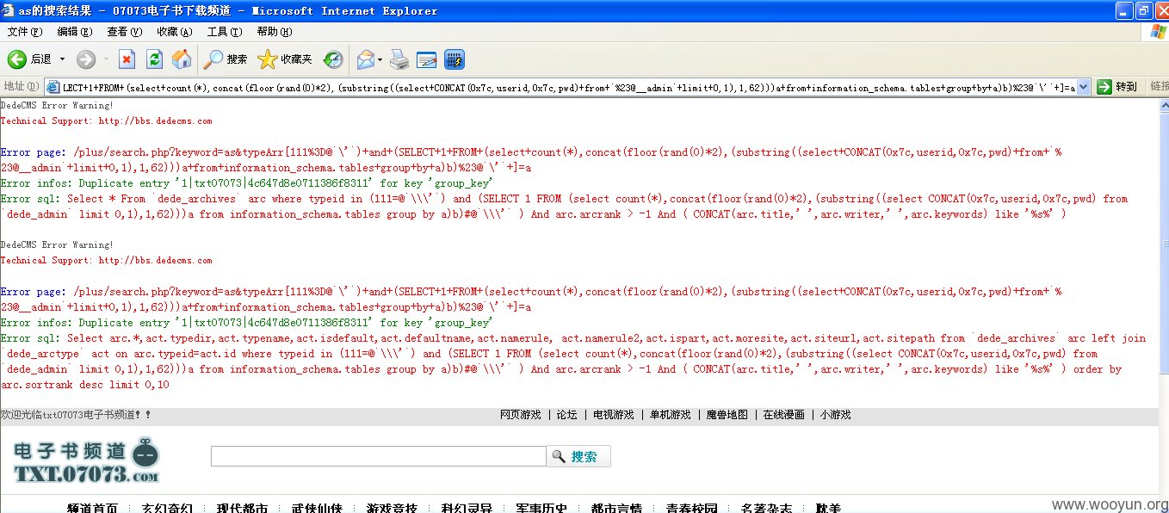Refresh the page with the green arrows icon
Image resolution: width=1169 pixels, height=513 pixels.
[155, 59]
